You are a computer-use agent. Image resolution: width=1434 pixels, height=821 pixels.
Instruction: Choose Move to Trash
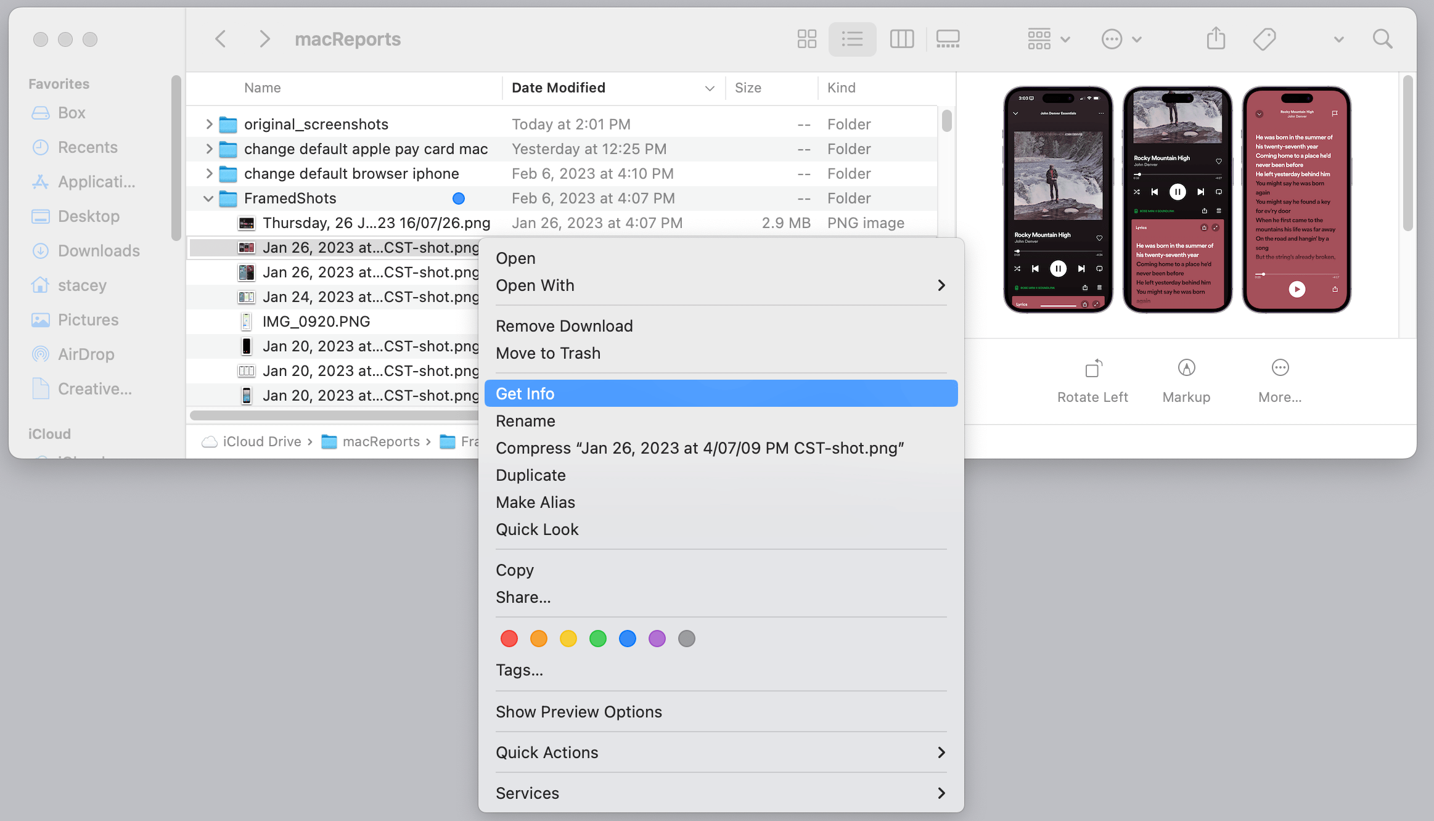click(x=721, y=353)
